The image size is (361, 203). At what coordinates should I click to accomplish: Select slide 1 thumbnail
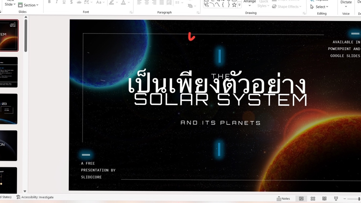pos(9,35)
